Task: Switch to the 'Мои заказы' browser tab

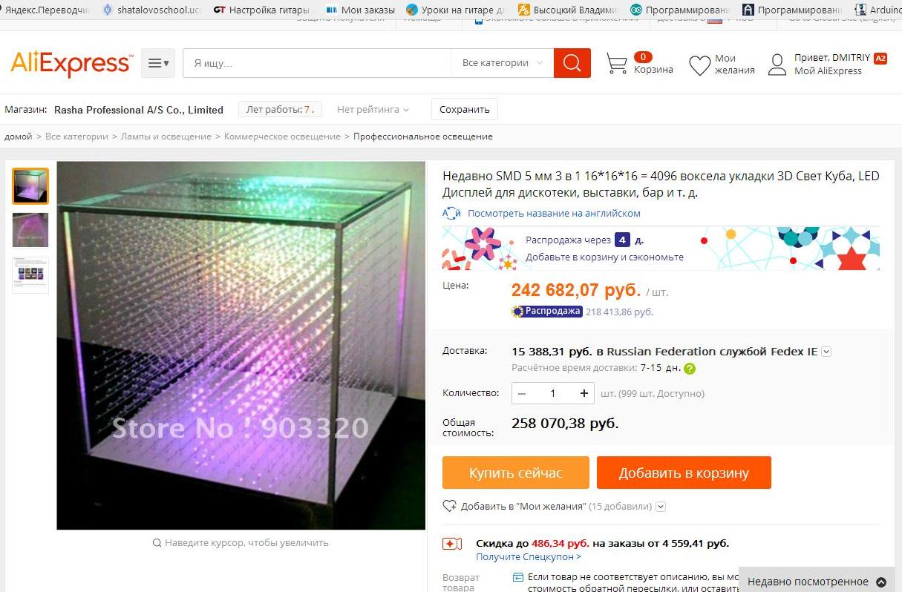Action: [x=360, y=10]
